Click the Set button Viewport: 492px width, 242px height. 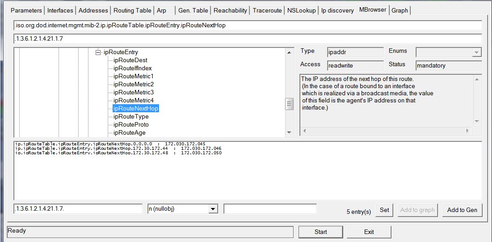click(384, 210)
